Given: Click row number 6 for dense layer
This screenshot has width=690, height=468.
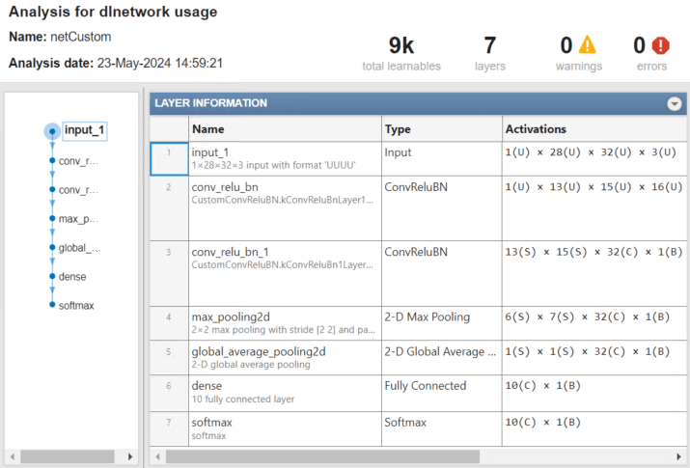Looking at the screenshot, I should (x=168, y=386).
